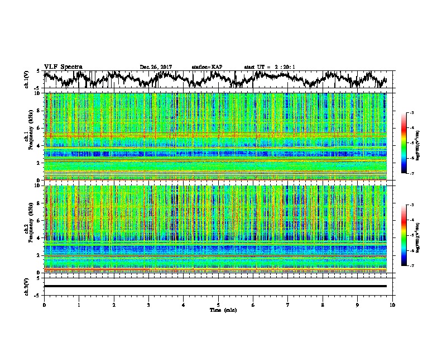
Task: Click the ch.2 spectrogram color scale bar
Action: (403, 235)
